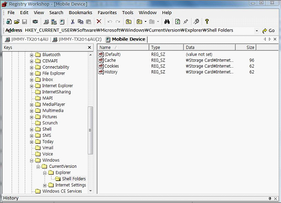Open the Bookmarks menu

[81, 13]
